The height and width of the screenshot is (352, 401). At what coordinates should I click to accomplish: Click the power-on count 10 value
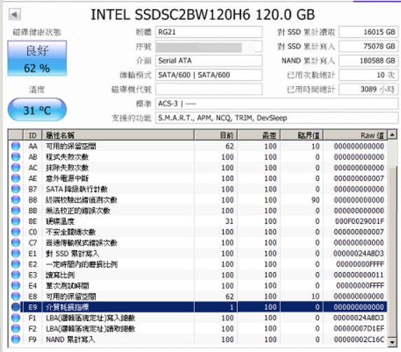point(369,75)
